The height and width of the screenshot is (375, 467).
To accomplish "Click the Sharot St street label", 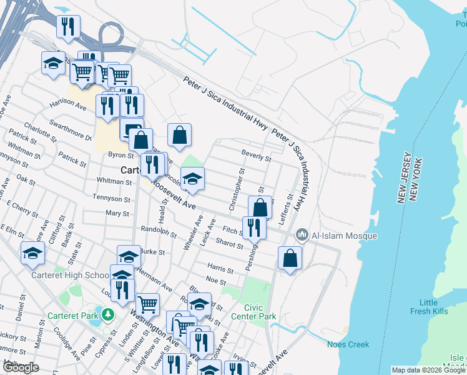I will tap(230, 243).
